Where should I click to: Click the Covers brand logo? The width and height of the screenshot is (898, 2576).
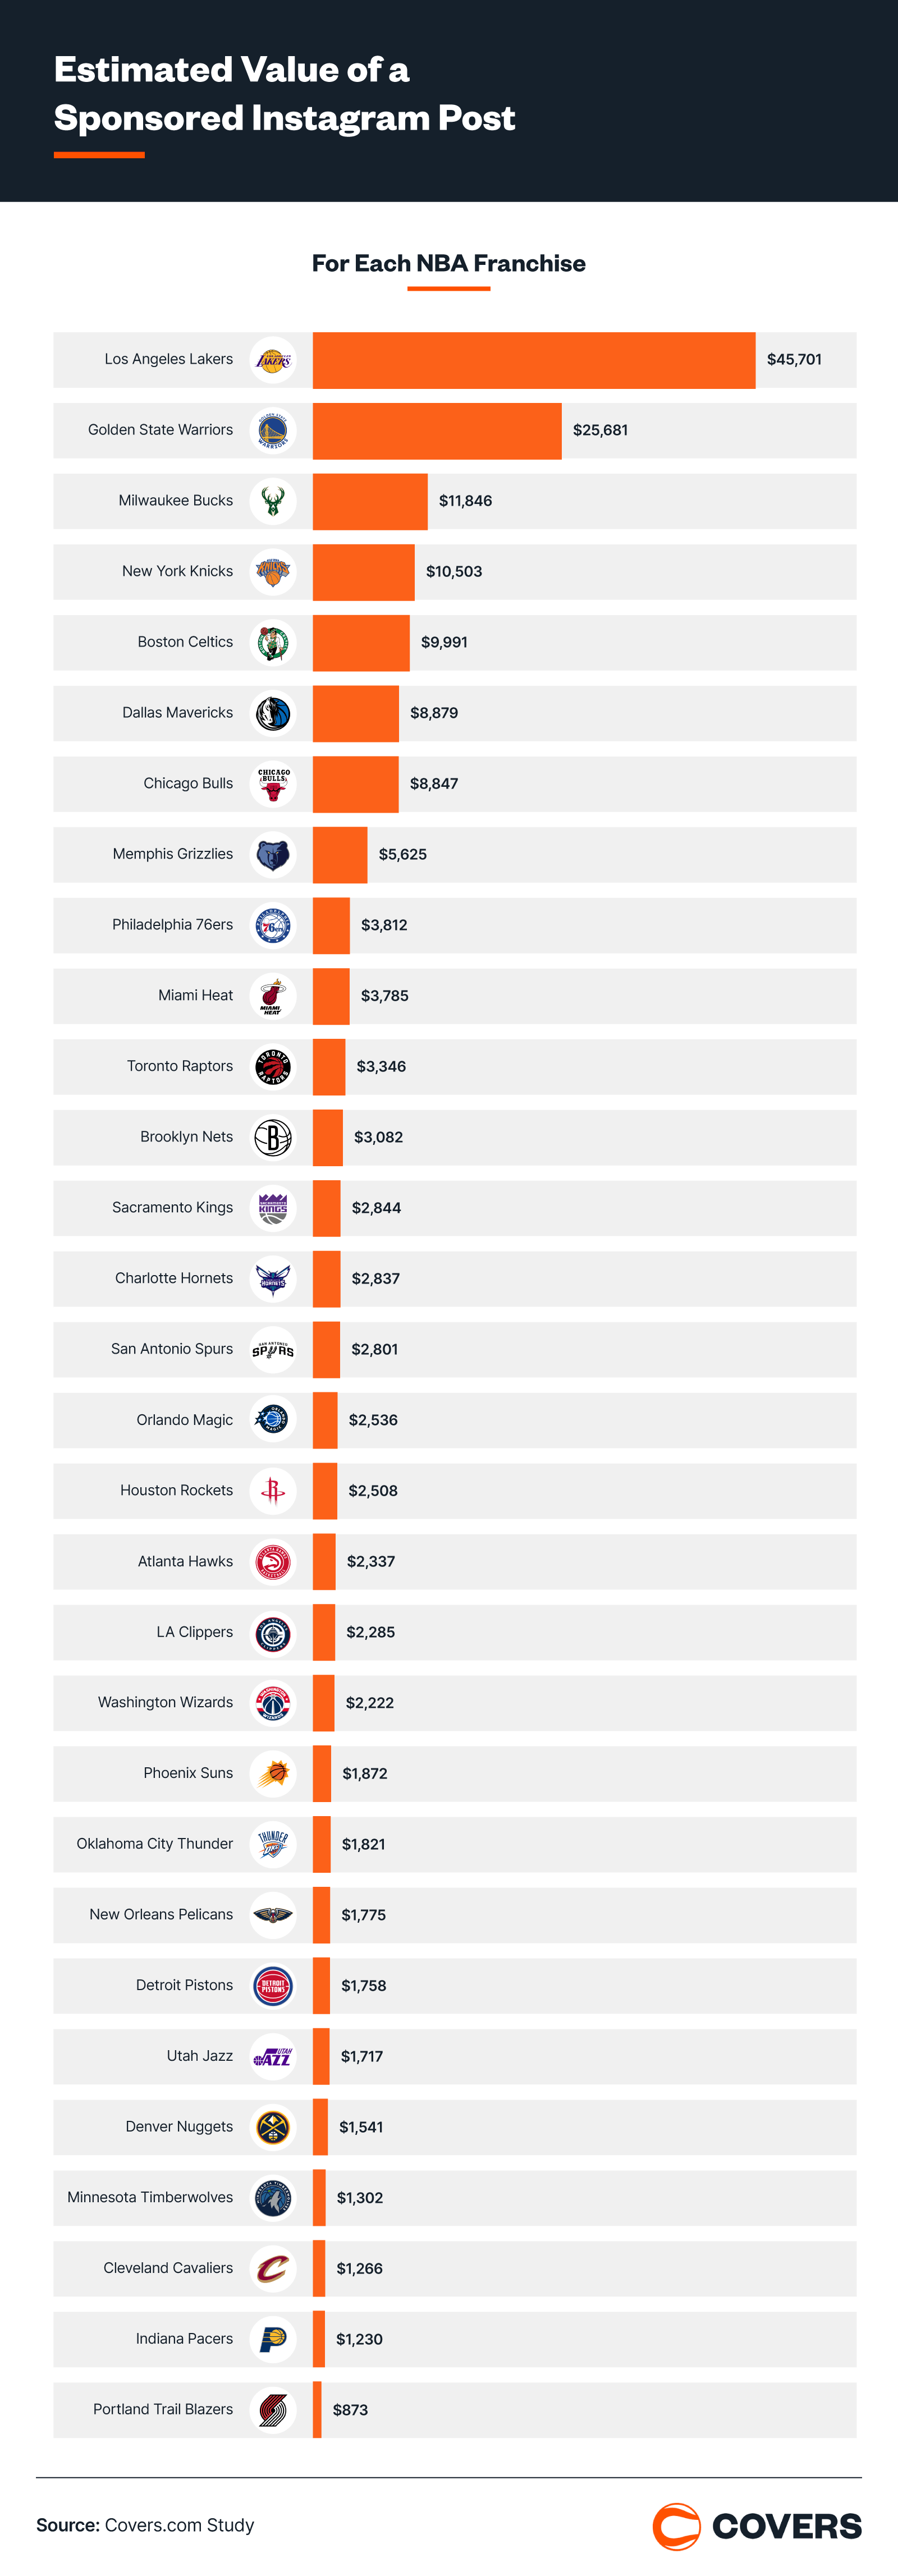[757, 2526]
